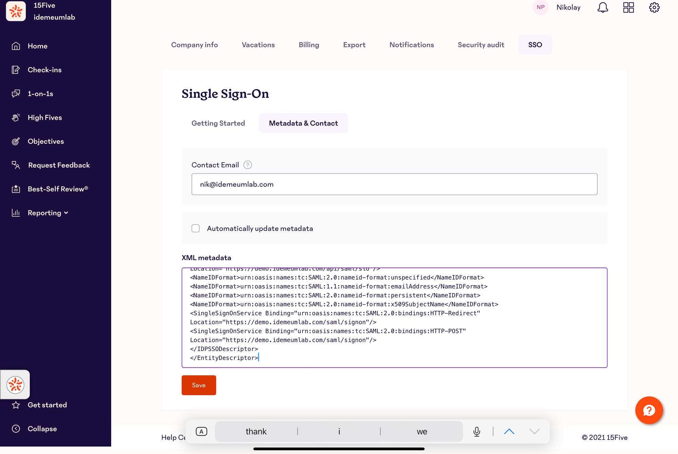This screenshot has width=678, height=454.
Task: Click inside the XML metadata textarea
Action: point(394,318)
